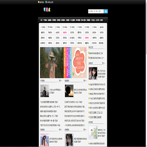The width and height of the screenshot is (147, 147).
Task: Click inside the white search input field
Action: tap(96, 11)
